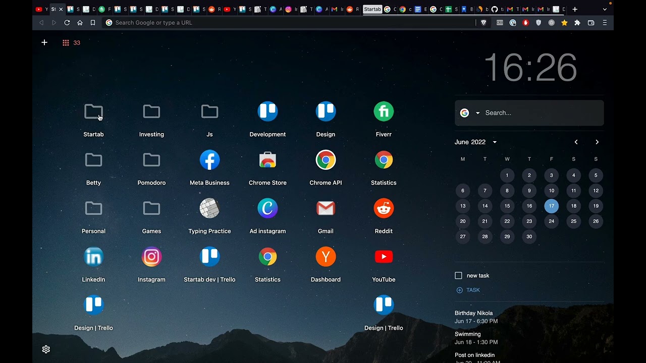Open the Design | Trello shortcut below YouTube
The image size is (646, 363).
pos(384,305)
